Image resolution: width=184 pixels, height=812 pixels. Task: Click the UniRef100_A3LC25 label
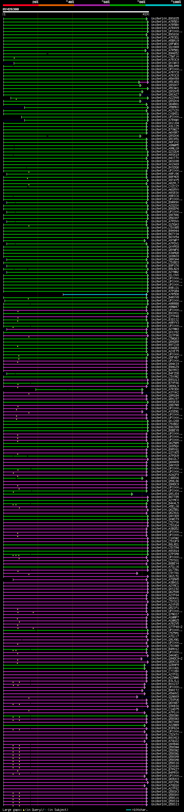(165, 126)
